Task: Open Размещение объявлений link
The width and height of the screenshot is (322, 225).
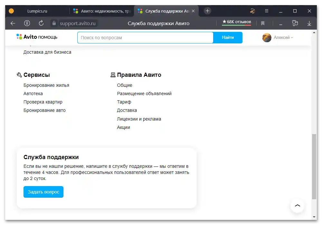Action: (x=144, y=94)
